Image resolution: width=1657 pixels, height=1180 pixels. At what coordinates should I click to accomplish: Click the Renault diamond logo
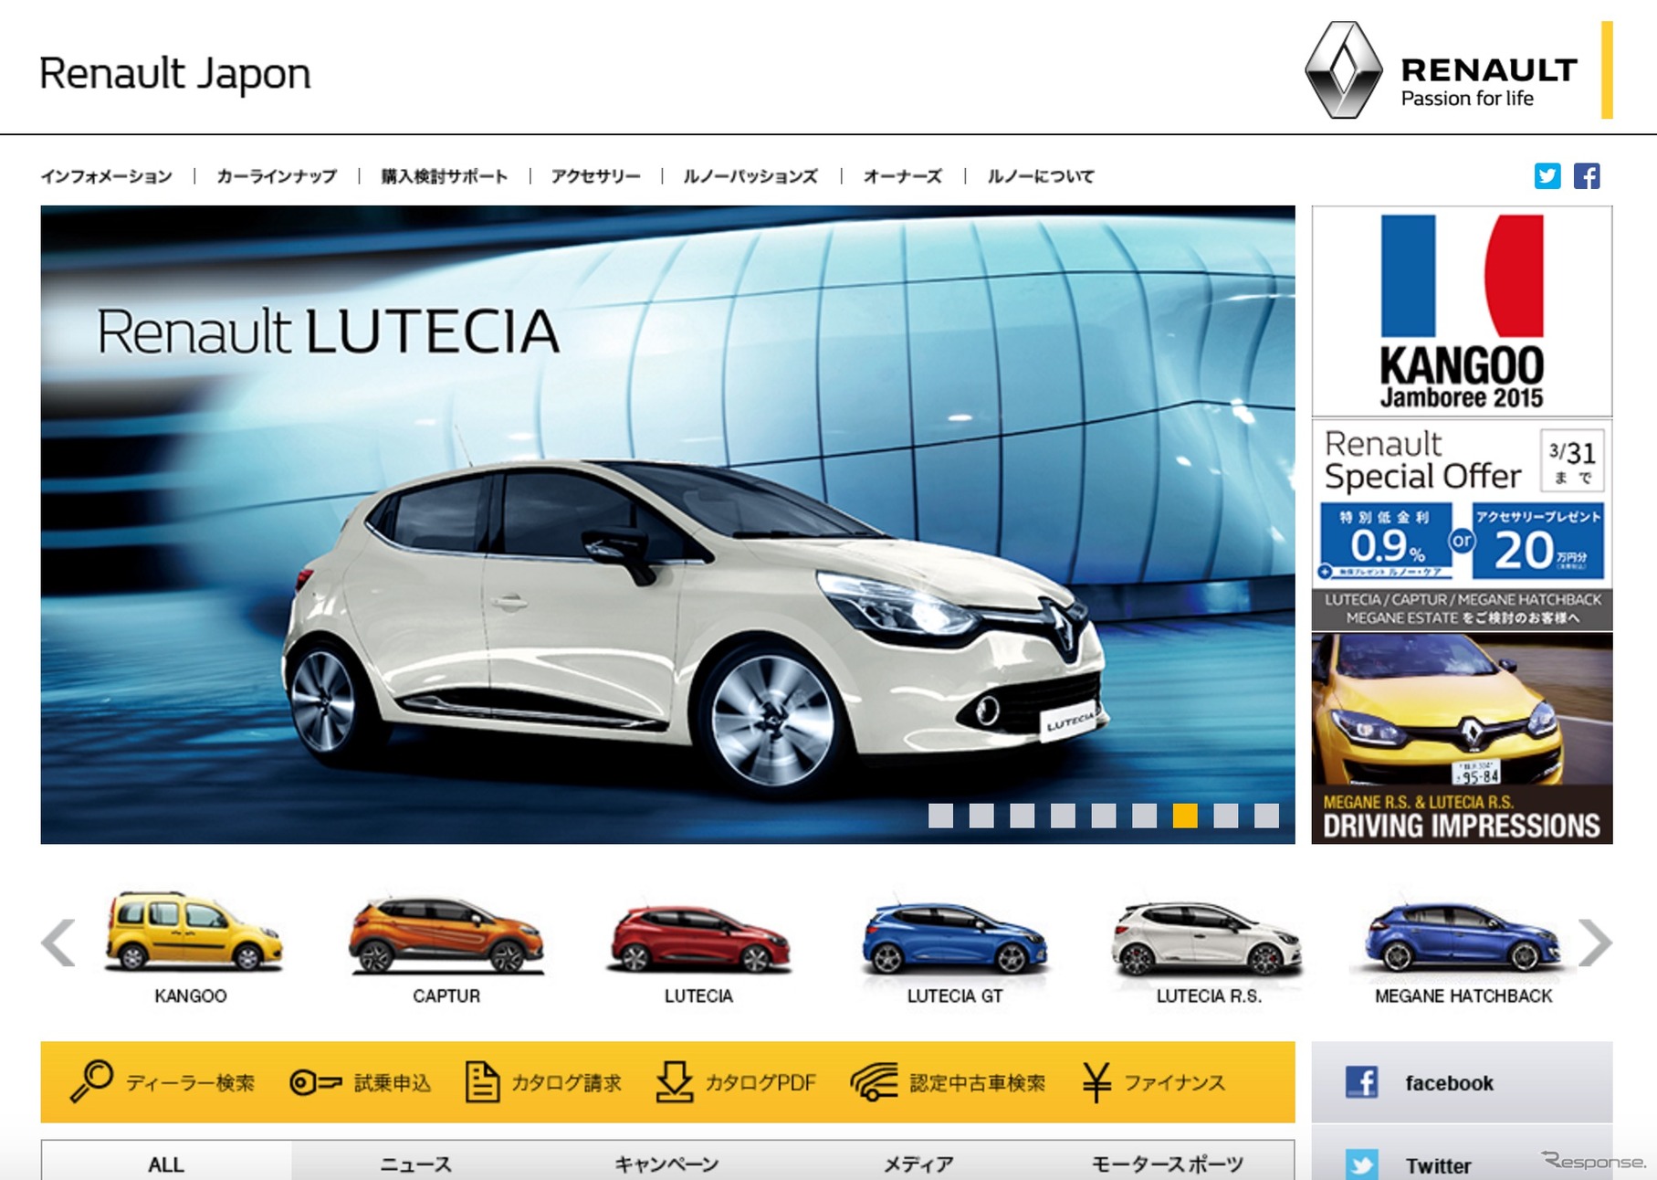coord(1344,70)
